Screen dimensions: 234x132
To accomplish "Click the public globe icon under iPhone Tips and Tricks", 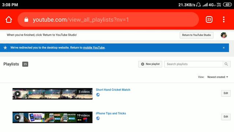I will click(x=98, y=118).
